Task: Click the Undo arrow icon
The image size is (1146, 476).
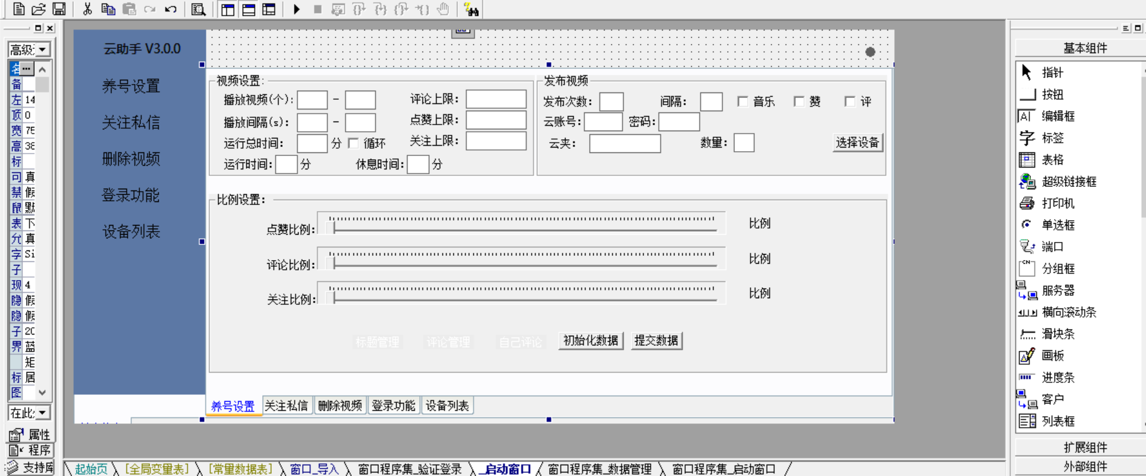Action: 171,9
